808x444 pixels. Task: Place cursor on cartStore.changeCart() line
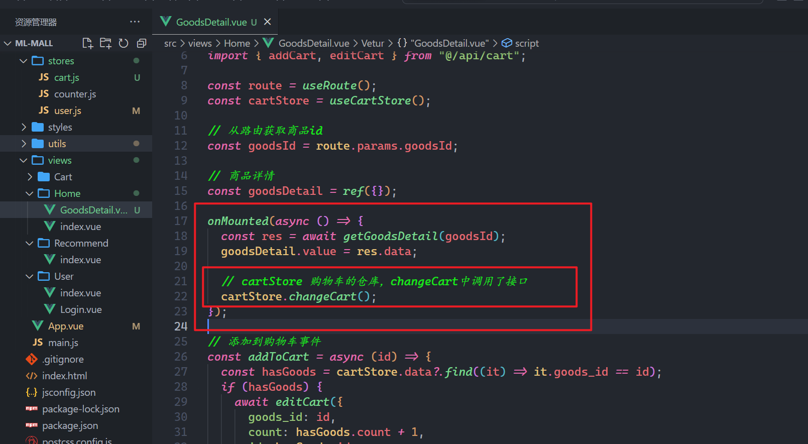click(299, 296)
